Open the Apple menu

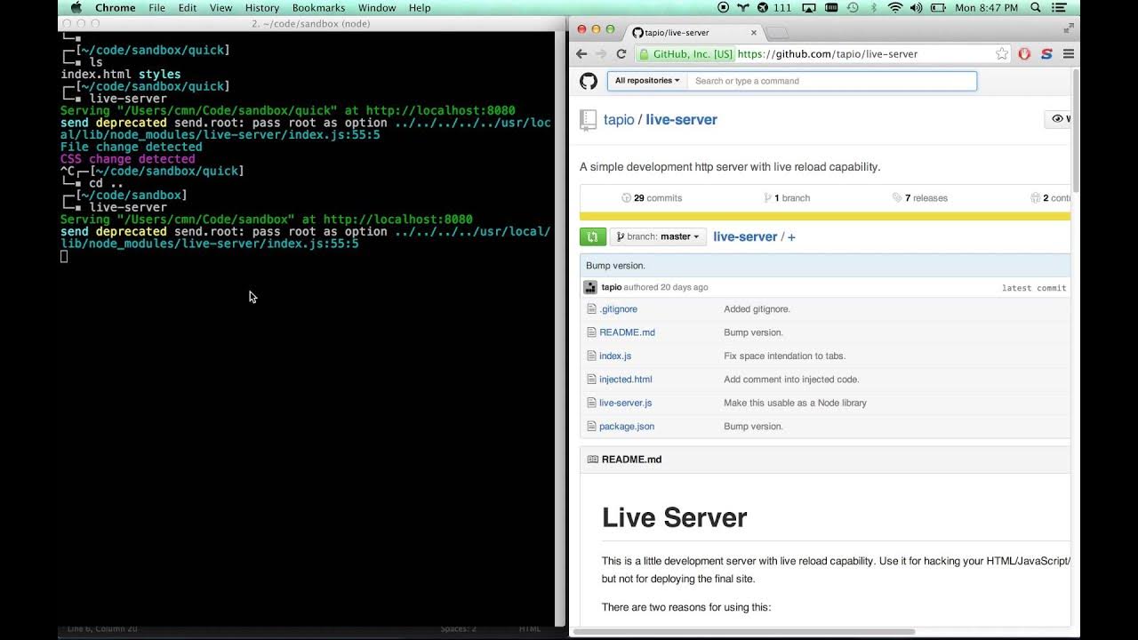pyautogui.click(x=76, y=7)
